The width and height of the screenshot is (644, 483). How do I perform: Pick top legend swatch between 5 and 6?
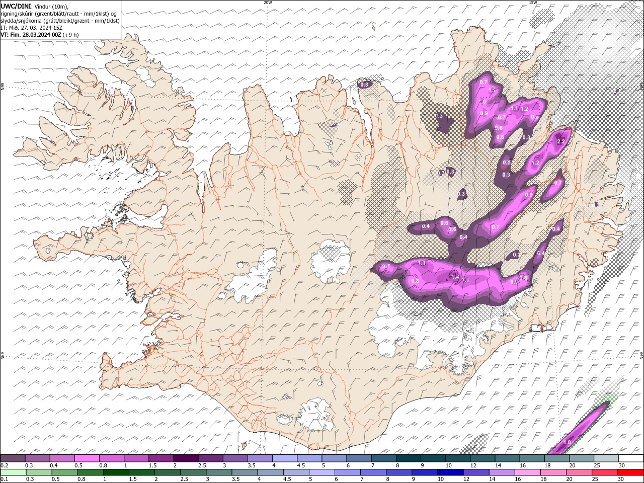pyautogui.click(x=334, y=458)
